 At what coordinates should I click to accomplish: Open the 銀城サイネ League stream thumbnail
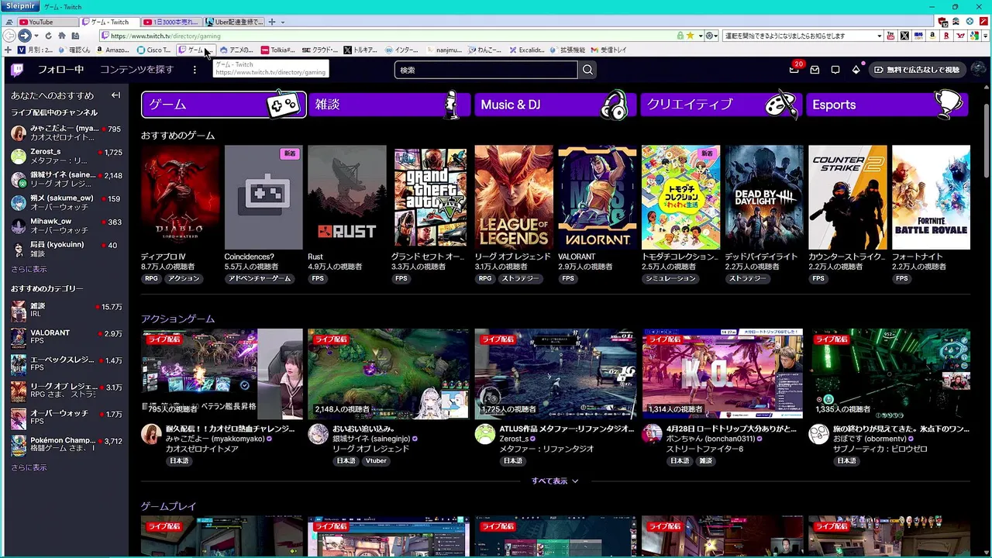click(x=387, y=374)
